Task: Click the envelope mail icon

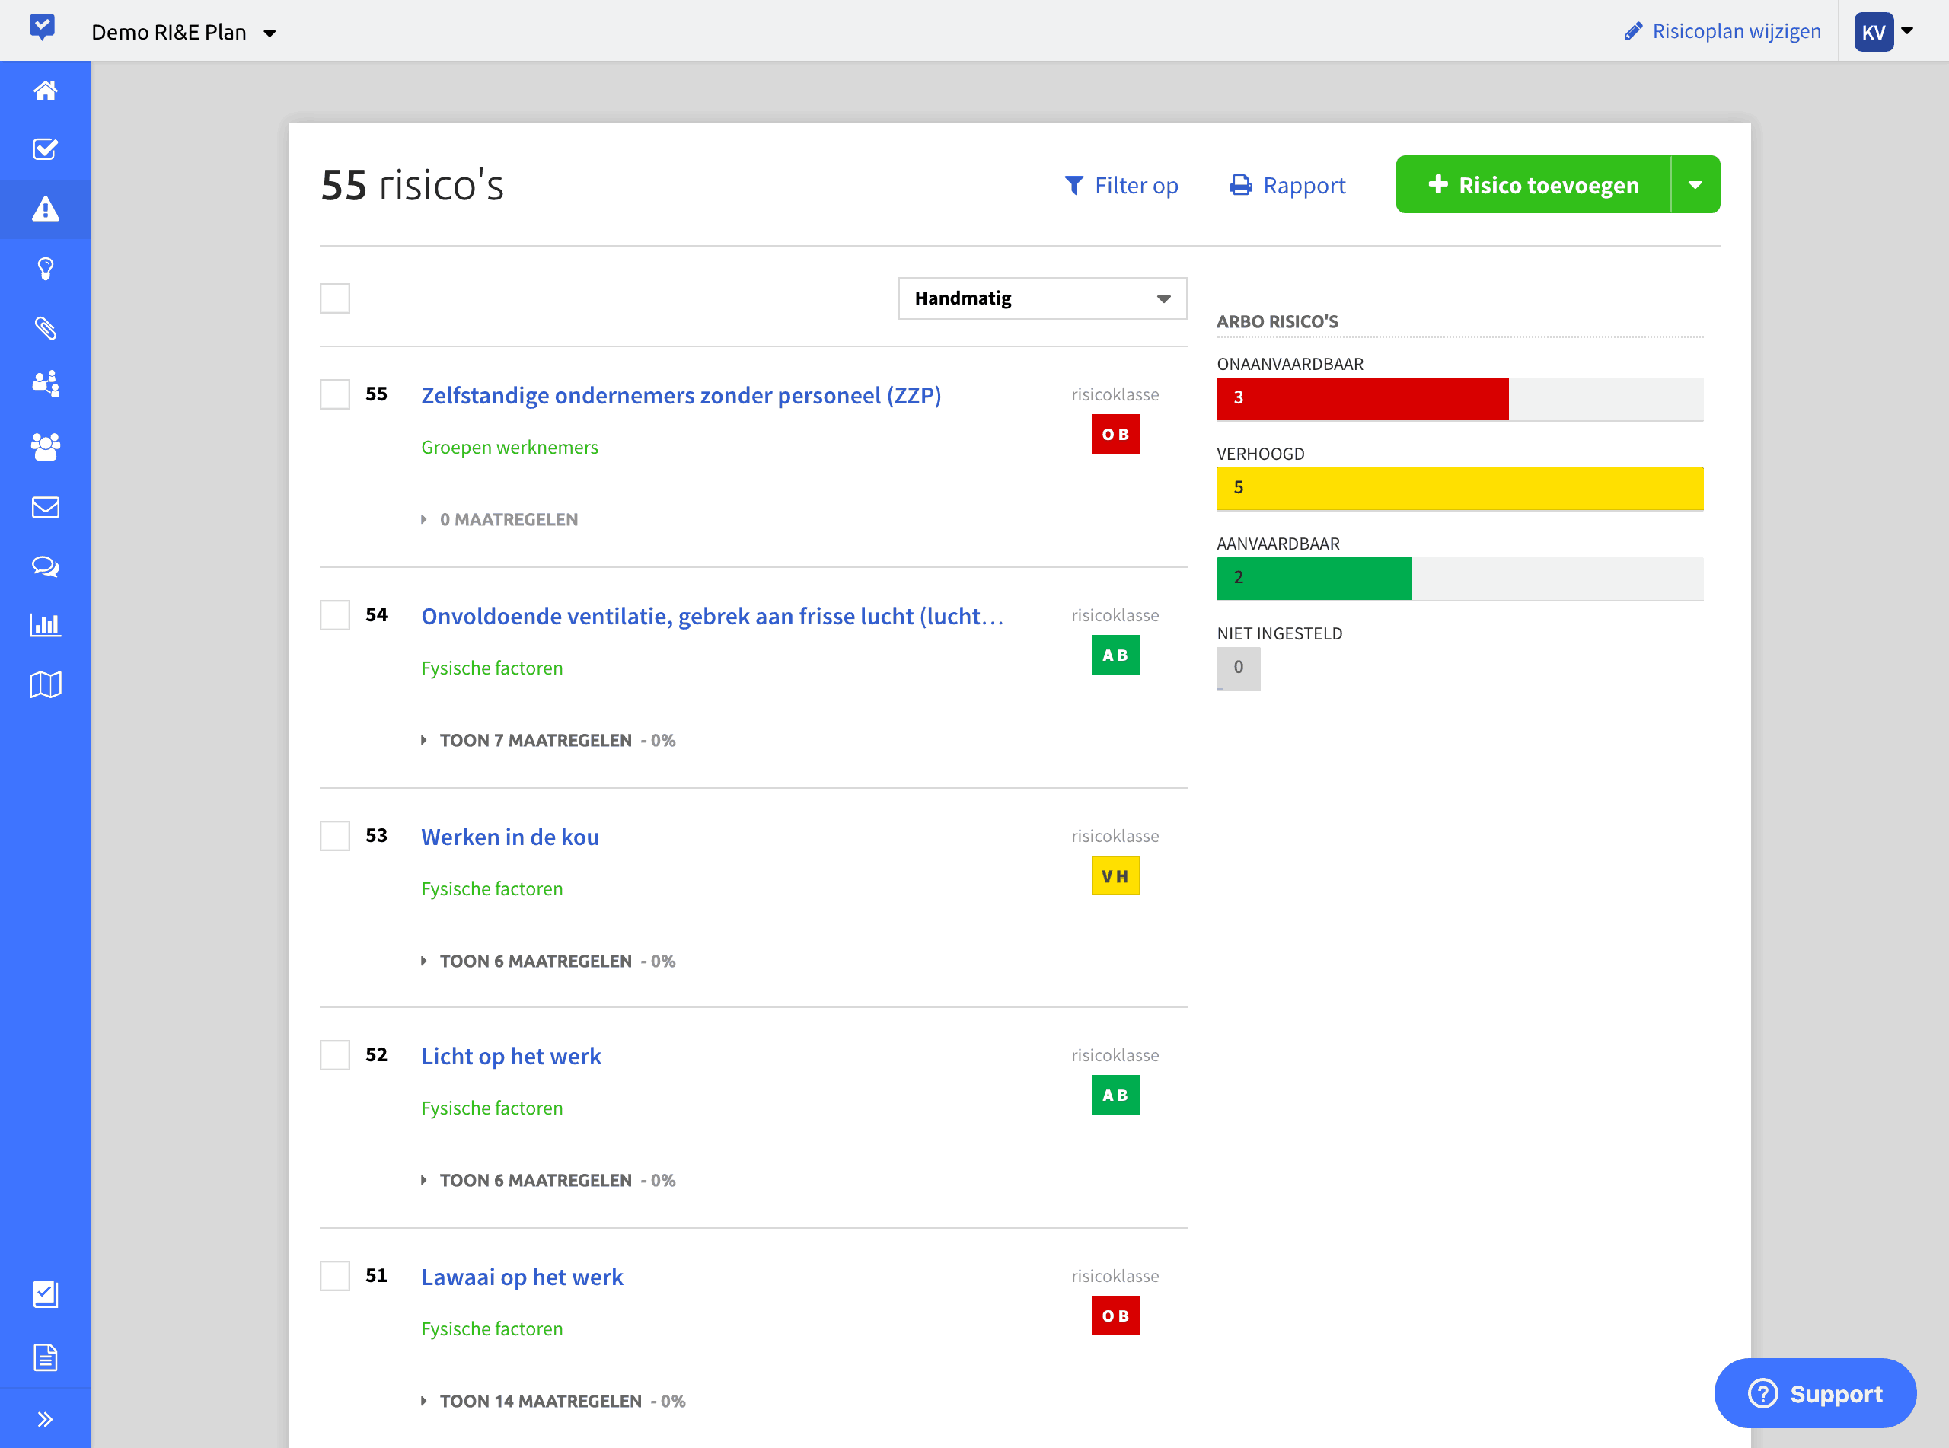Action: pyautogui.click(x=45, y=508)
